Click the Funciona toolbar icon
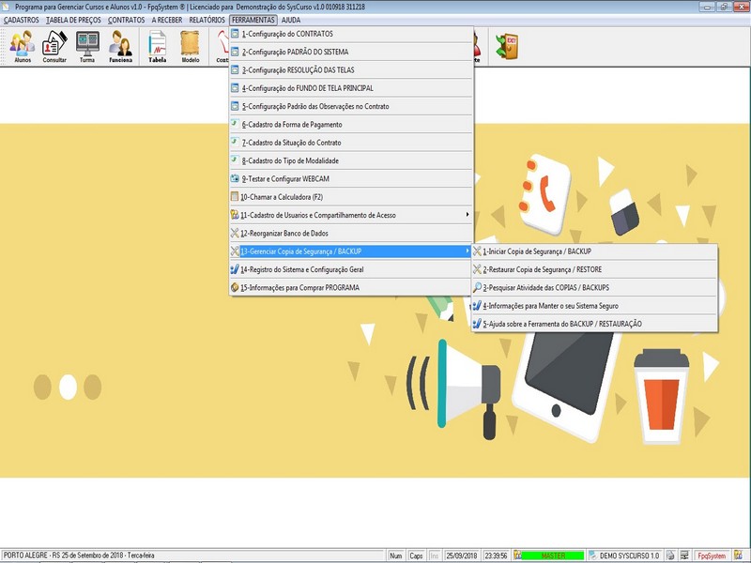The width and height of the screenshot is (751, 563). pyautogui.click(x=120, y=45)
